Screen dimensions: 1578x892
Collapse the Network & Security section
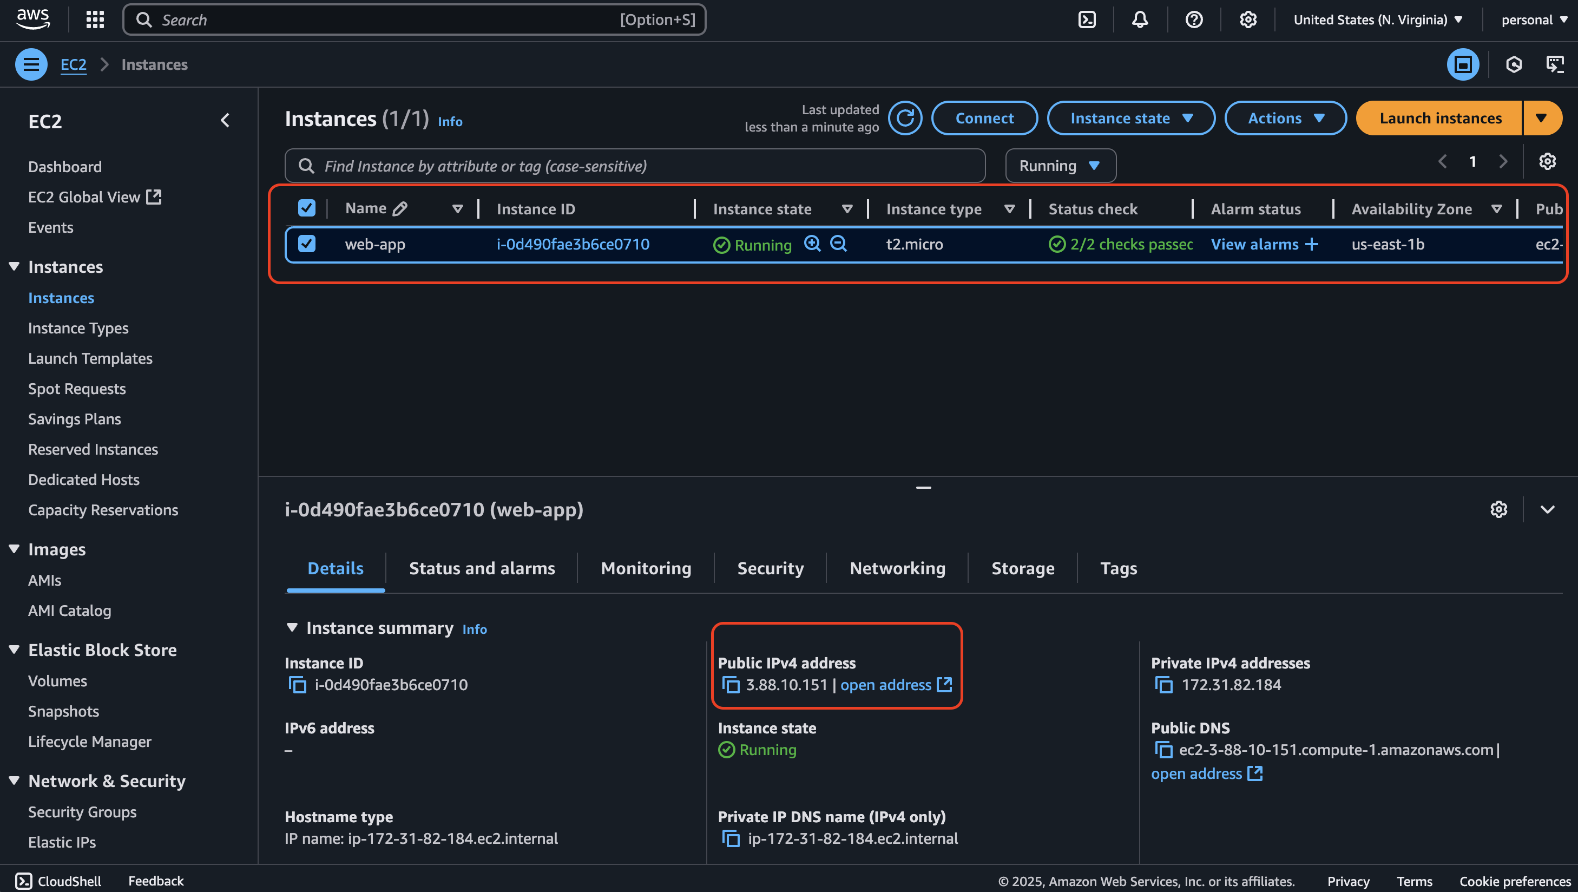(x=14, y=780)
